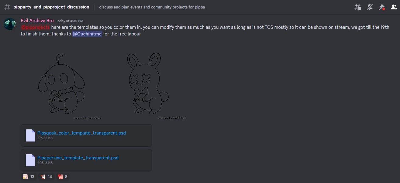The width and height of the screenshot is (400, 183).
Task: Toggle the first emoji reaction with 13
Action: tap(29, 177)
